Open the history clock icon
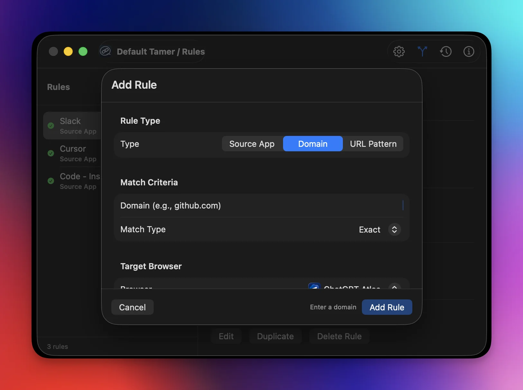 pyautogui.click(x=446, y=51)
